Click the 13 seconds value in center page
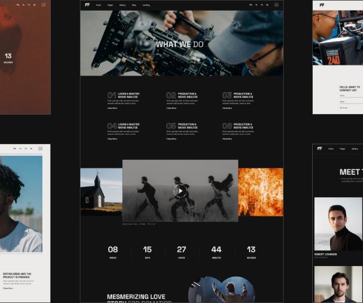This screenshot has height=303, width=363. click(x=251, y=249)
